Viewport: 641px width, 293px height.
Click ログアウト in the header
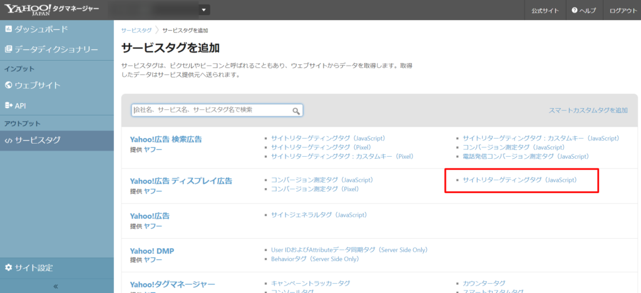pyautogui.click(x=623, y=11)
